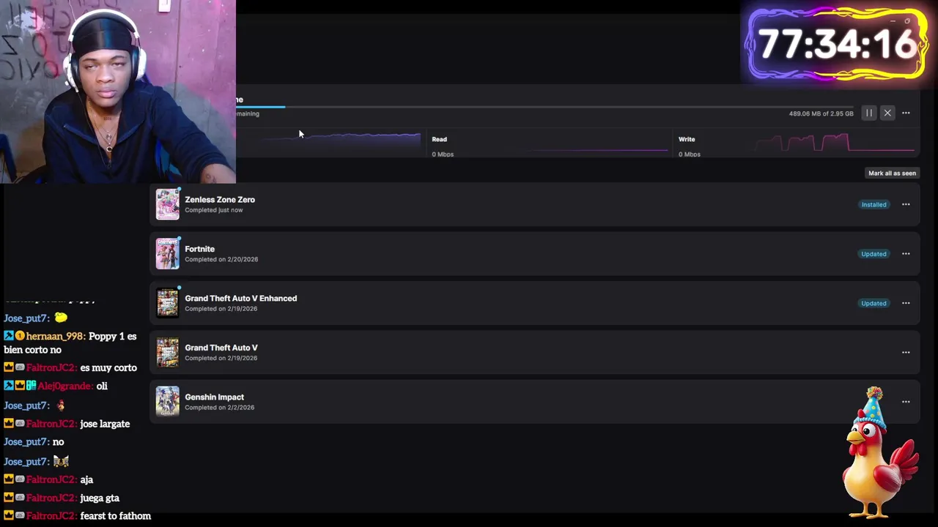Click Alej0grande username in chat

pos(65,386)
